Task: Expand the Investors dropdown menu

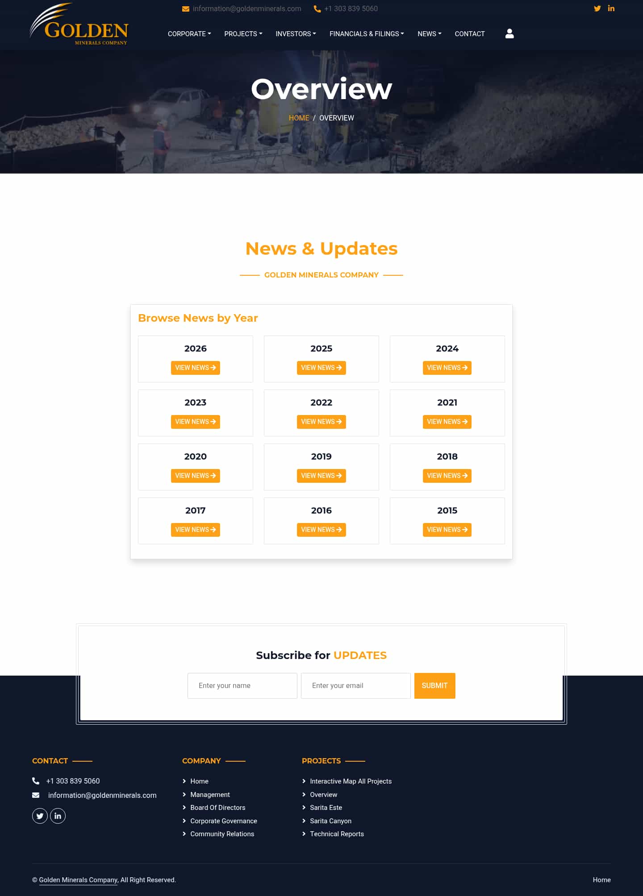Action: (x=296, y=34)
